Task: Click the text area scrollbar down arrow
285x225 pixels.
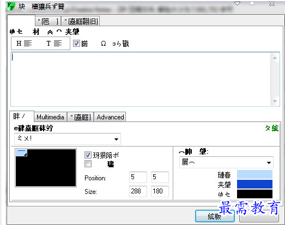Action: click(275, 101)
